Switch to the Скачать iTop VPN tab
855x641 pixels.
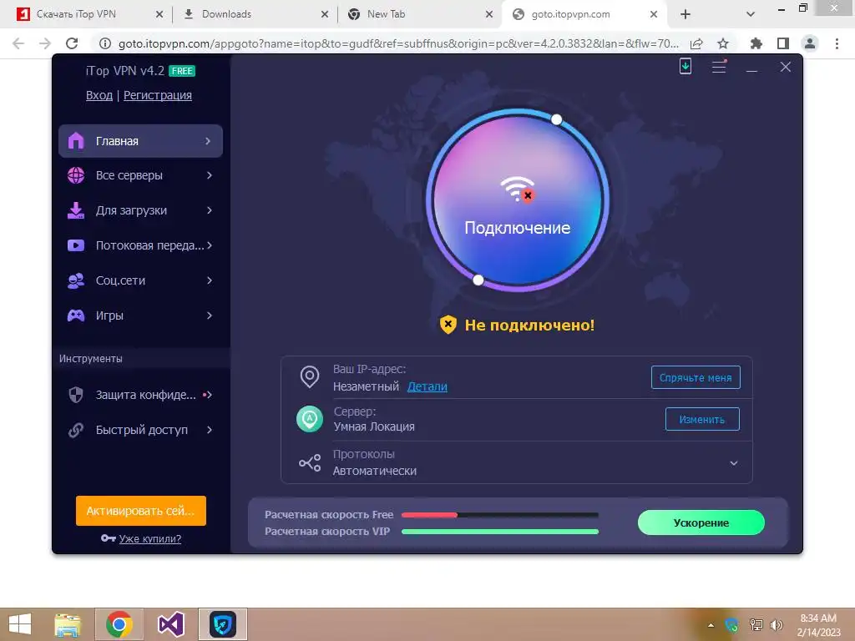[89, 14]
